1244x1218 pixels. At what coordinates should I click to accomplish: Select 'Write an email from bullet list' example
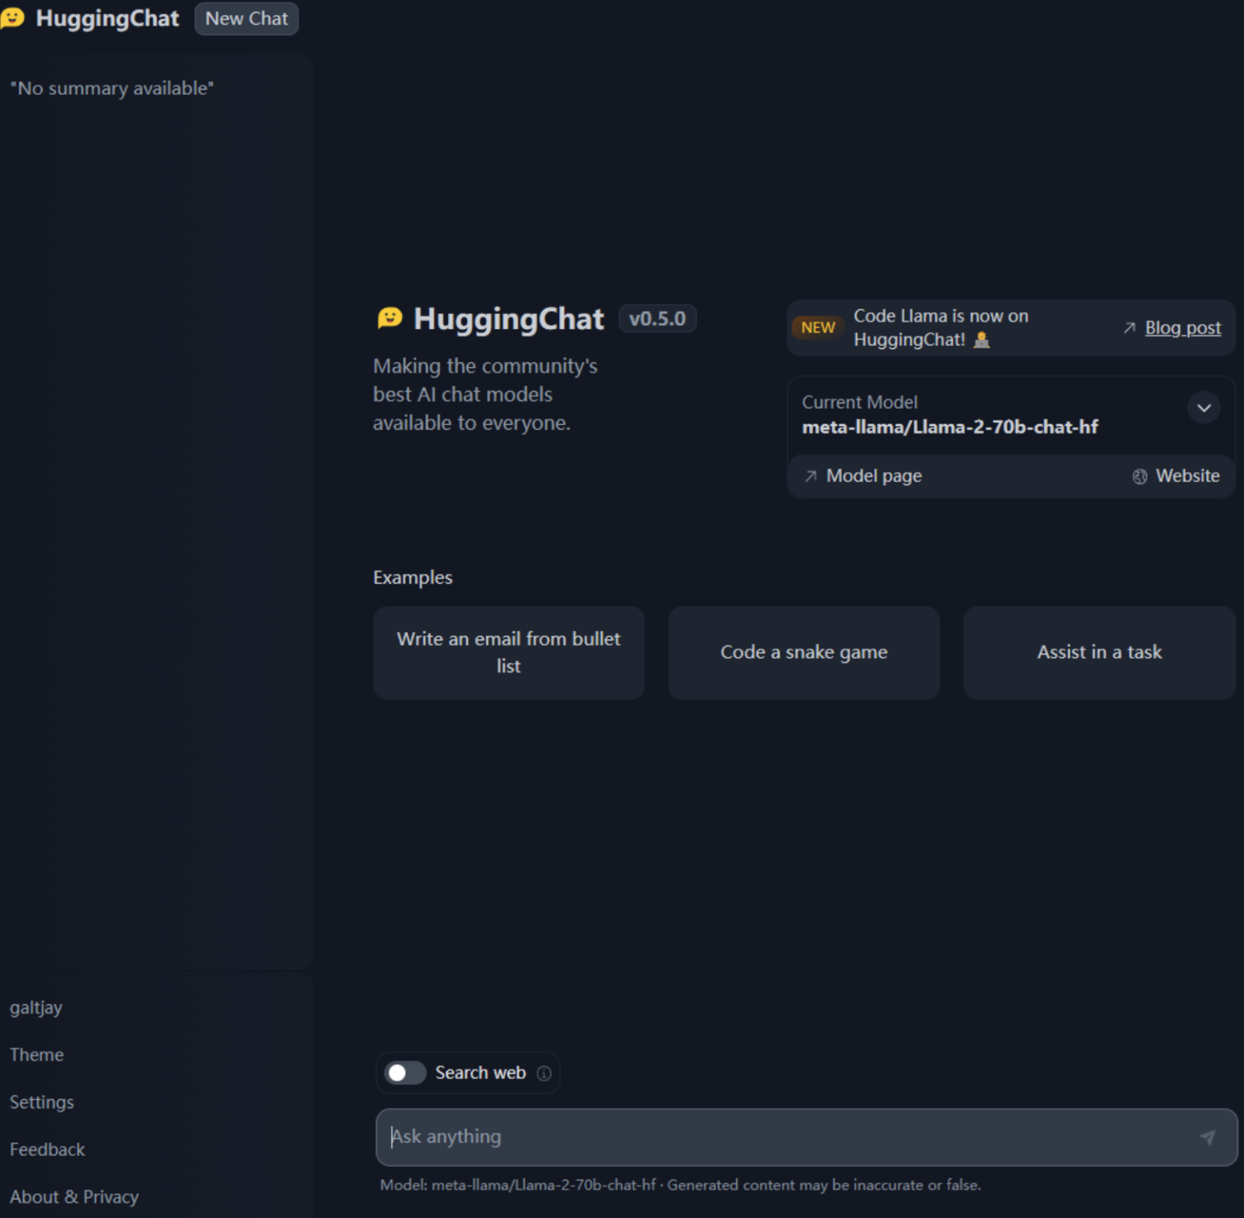(x=508, y=652)
